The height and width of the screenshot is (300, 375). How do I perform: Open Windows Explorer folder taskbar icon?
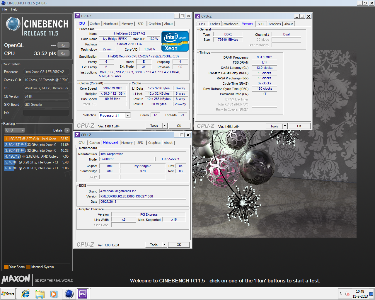40,294
